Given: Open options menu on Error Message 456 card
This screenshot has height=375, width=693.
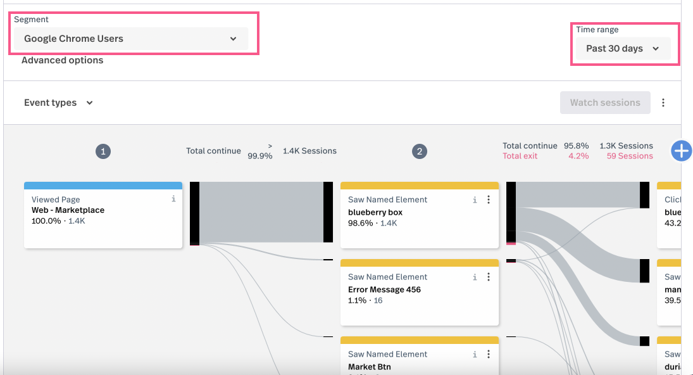Looking at the screenshot, I should (x=489, y=277).
